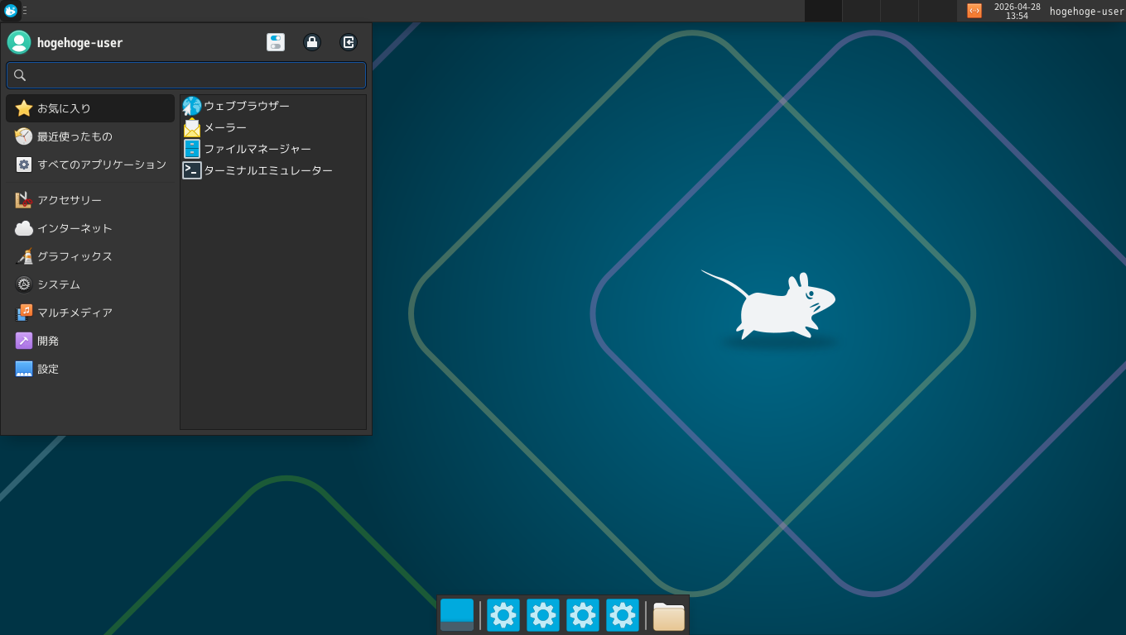Open settings manager from menu header
1126x635 pixels.
[x=276, y=42]
